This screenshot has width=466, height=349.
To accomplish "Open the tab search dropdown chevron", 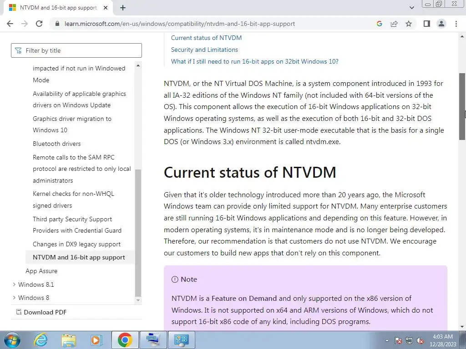I will (x=411, y=8).
